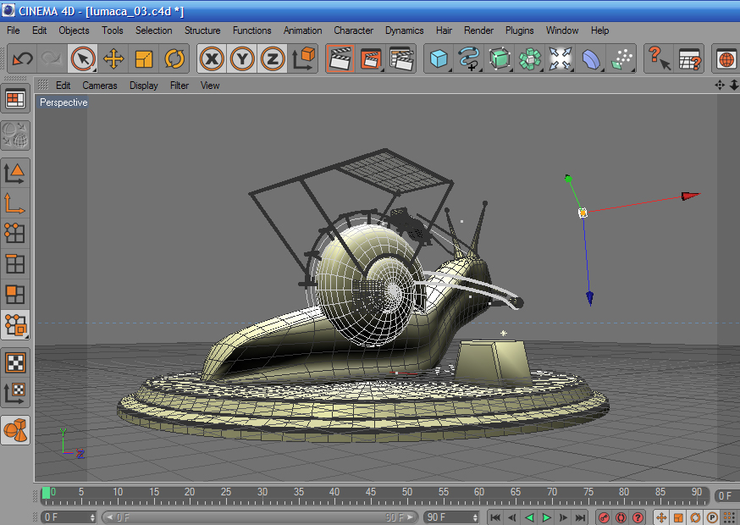Select the Move tool in toolbar
The height and width of the screenshot is (525, 740).
(x=113, y=59)
